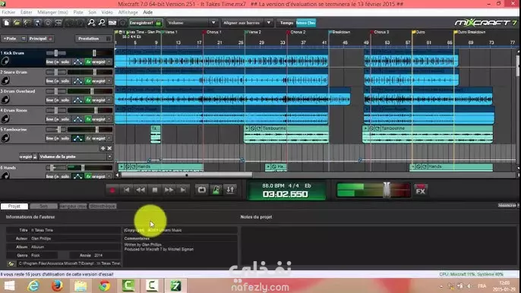521x293 pixels.
Task: Open the Piste menu
Action: point(78,12)
